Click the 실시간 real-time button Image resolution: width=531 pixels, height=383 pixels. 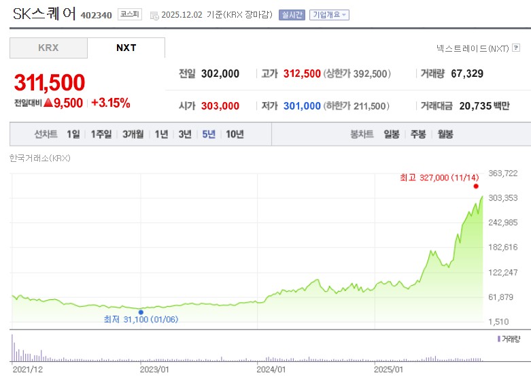[x=292, y=15]
